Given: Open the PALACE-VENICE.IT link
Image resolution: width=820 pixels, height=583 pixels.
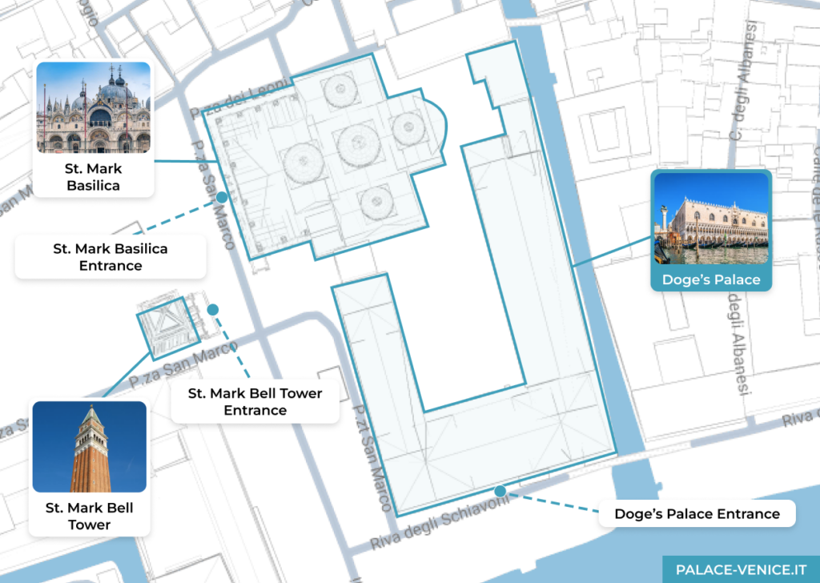Looking at the screenshot, I should click(741, 569).
